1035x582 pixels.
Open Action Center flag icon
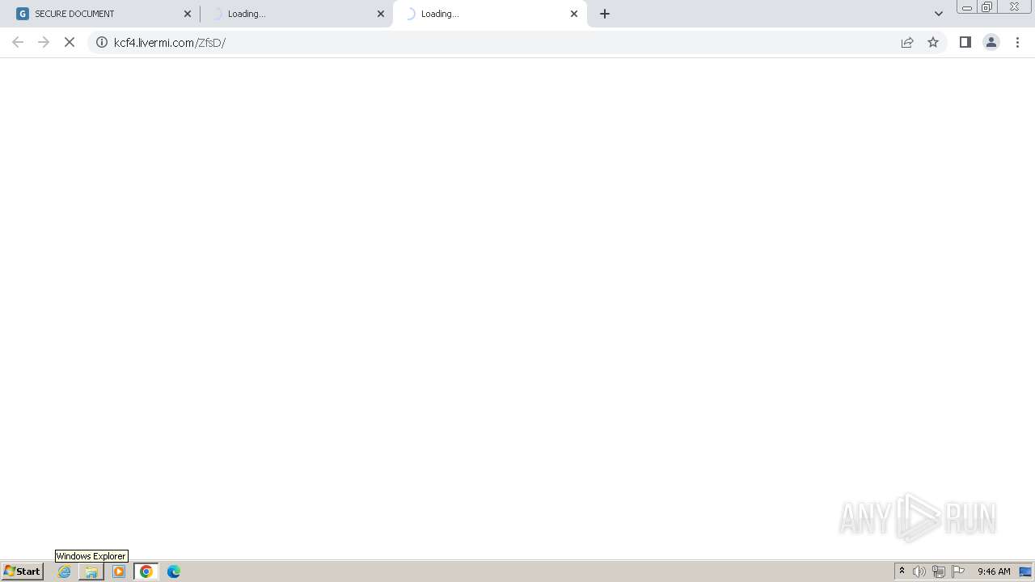(x=958, y=571)
